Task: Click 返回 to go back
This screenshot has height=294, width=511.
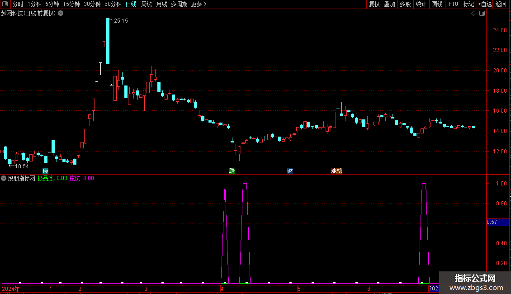Action: 501,4
